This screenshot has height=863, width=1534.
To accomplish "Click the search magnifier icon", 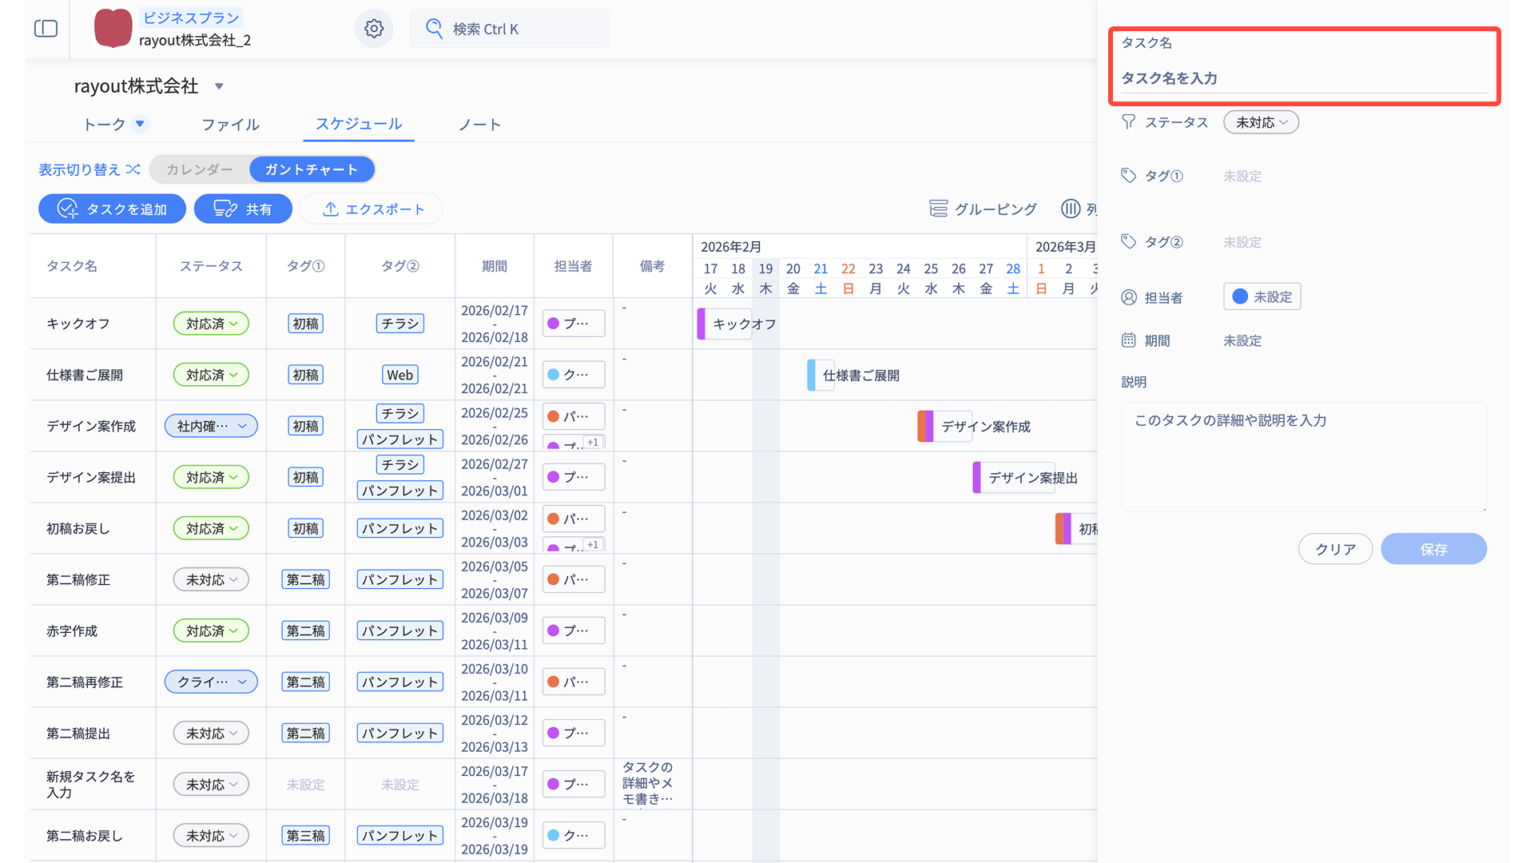I will tap(434, 29).
